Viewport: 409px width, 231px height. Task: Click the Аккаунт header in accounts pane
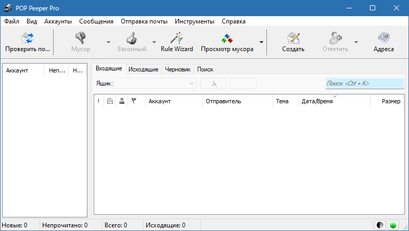23,70
